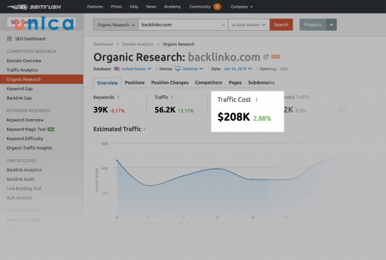The image size is (386, 260).
Task: Open News in top navigation
Action: click(151, 6)
